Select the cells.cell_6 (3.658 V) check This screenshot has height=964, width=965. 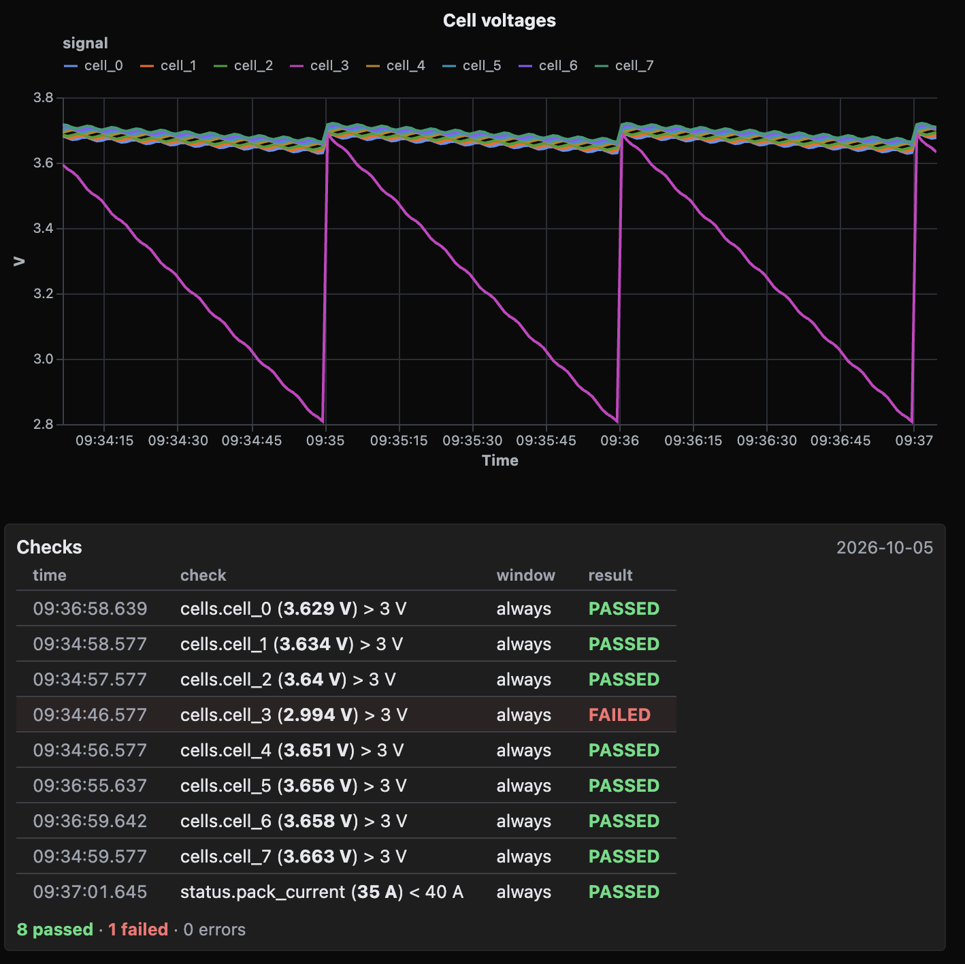pyautogui.click(x=346, y=821)
